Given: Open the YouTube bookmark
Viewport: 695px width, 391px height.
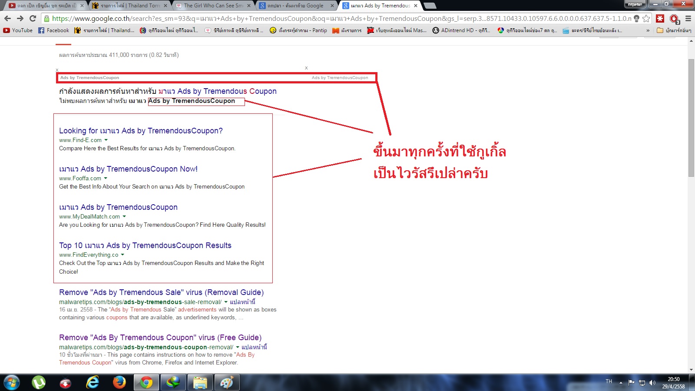Looking at the screenshot, I should [18, 30].
